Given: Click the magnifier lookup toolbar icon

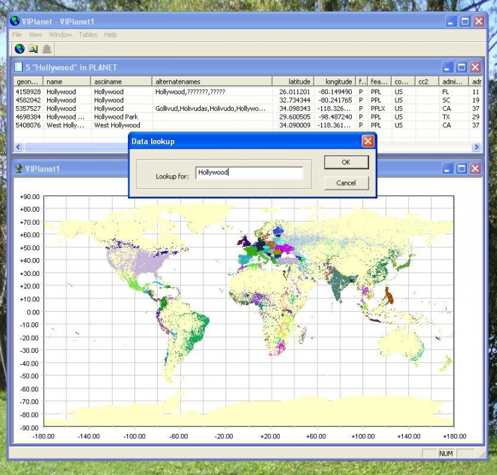Looking at the screenshot, I should 33,48.
